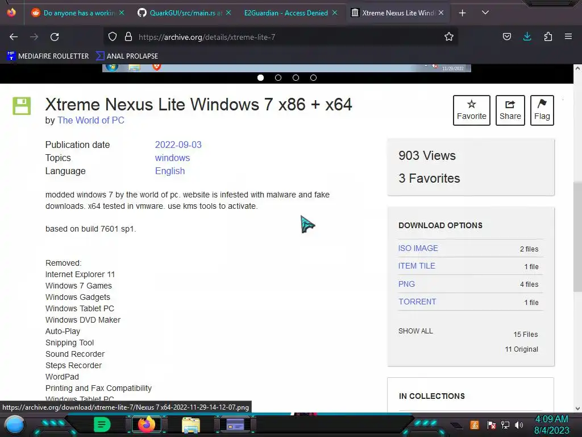Click the page vertical scrollbar thumb
The image size is (582, 437).
point(577,236)
